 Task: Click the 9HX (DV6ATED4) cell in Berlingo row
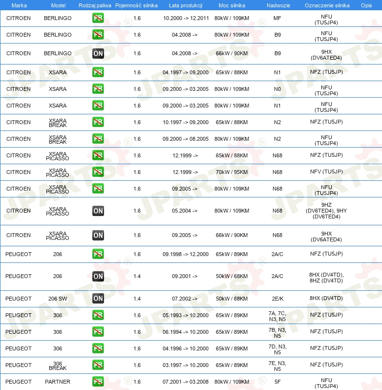coord(326,55)
